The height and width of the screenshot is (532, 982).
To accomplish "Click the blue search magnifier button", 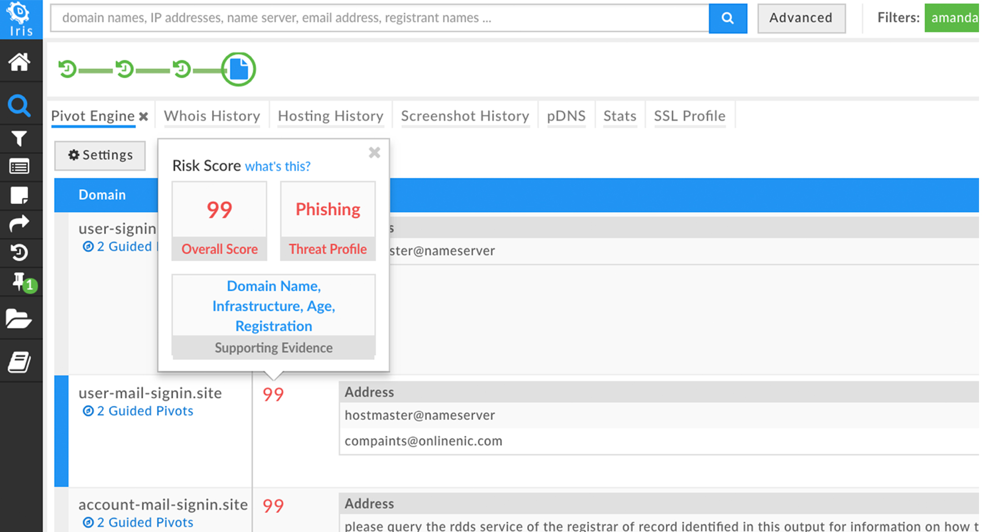I will click(728, 18).
